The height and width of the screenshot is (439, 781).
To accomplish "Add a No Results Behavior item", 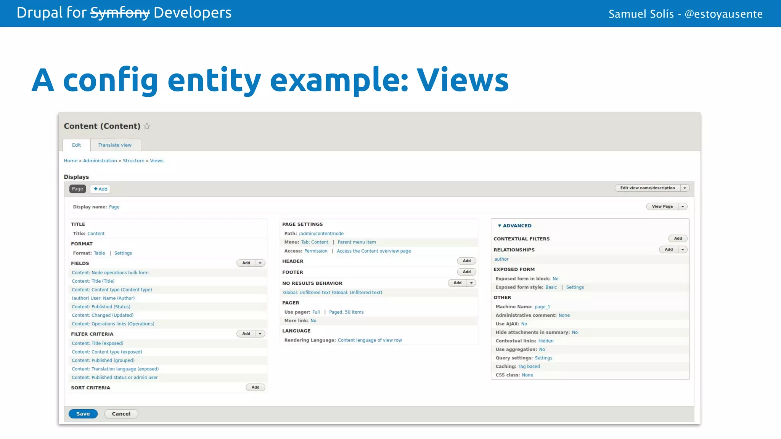I will [x=458, y=283].
